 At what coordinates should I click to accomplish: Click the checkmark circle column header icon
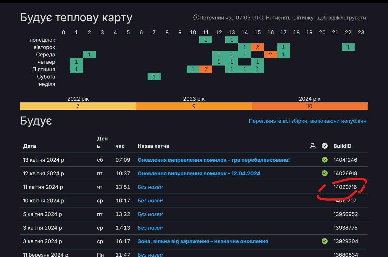pyautogui.click(x=325, y=146)
